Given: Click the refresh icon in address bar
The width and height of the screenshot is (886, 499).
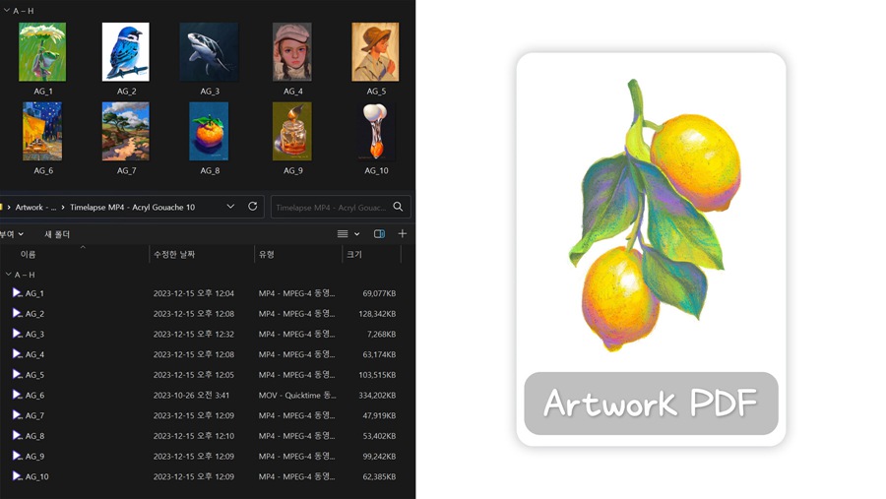Looking at the screenshot, I should click(253, 207).
